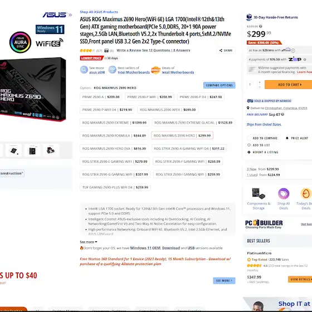The width and height of the screenshot is (312, 312).
Task: Open Components & Storage category icon
Action: pyautogui.click(x=259, y=193)
